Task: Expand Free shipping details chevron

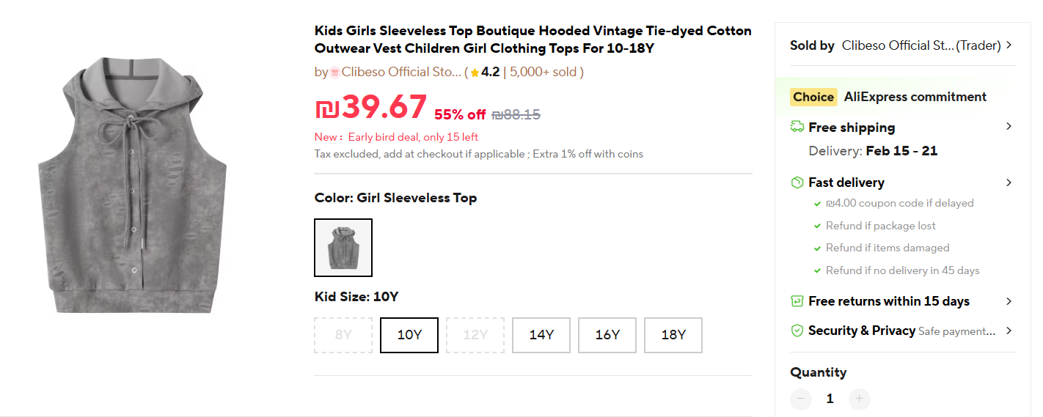Action: click(x=1009, y=127)
